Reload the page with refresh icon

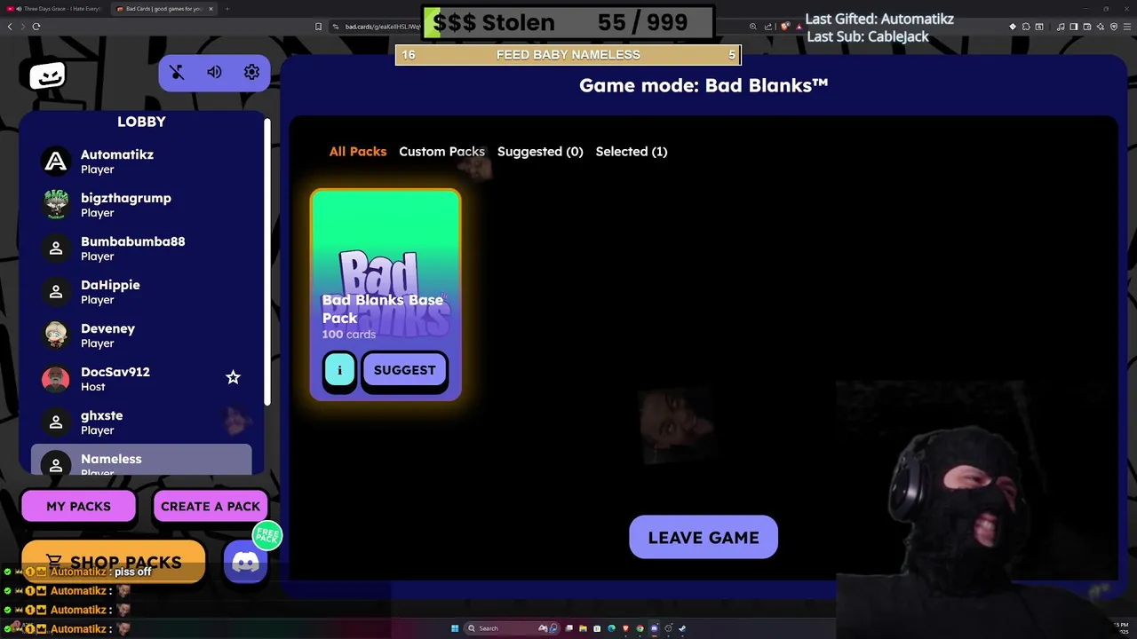[x=36, y=27]
